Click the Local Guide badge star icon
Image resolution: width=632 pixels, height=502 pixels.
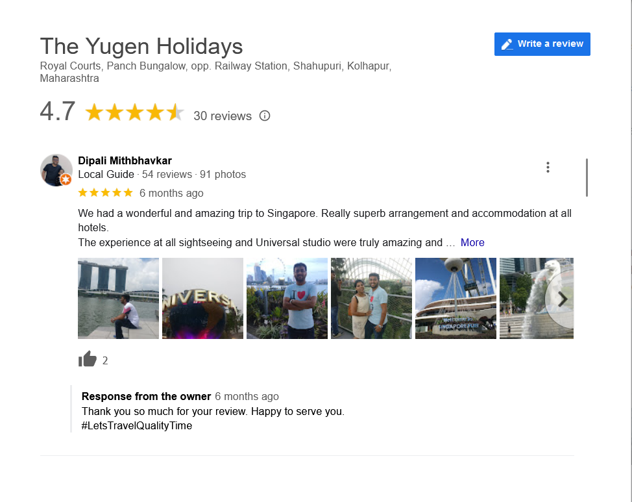pyautogui.click(x=66, y=180)
